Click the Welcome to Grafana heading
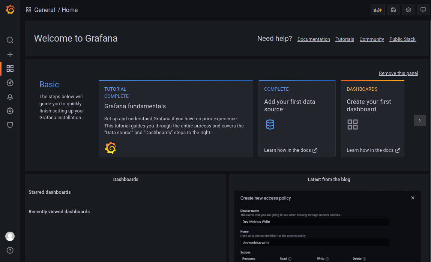The height and width of the screenshot is (262, 431). (x=76, y=39)
